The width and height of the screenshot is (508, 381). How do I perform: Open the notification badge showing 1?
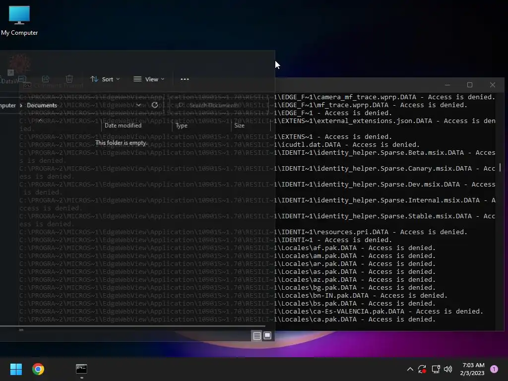(494, 369)
